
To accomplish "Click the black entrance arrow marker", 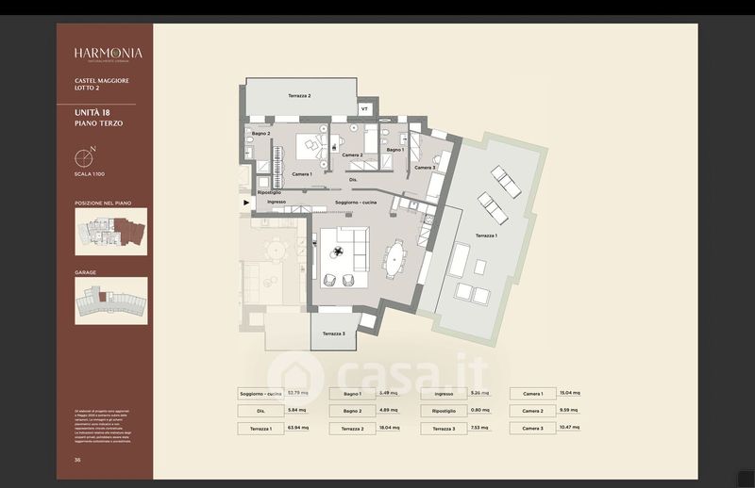I will tap(247, 202).
